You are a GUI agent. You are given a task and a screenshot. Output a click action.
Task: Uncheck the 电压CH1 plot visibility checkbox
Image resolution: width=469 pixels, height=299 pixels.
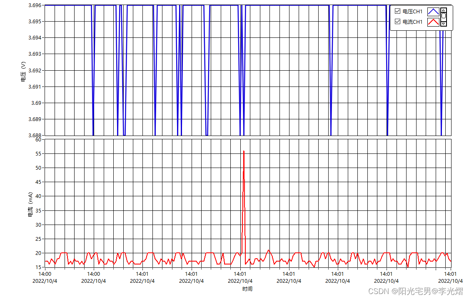pyautogui.click(x=397, y=11)
